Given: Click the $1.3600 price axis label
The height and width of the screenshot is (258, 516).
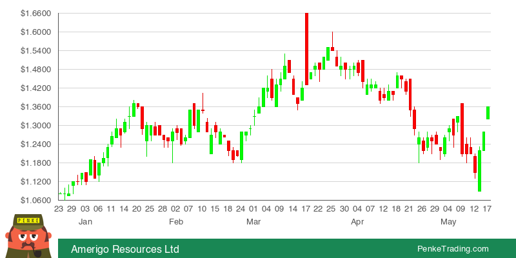Looking at the screenshot, I should [35, 107].
